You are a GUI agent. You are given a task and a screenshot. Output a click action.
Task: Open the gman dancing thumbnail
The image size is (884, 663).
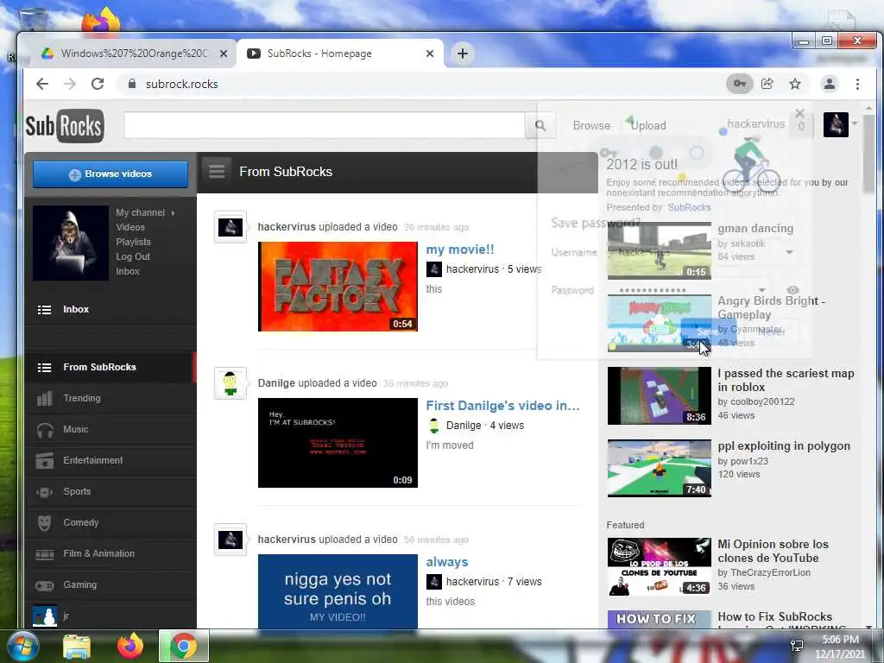pyautogui.click(x=659, y=251)
